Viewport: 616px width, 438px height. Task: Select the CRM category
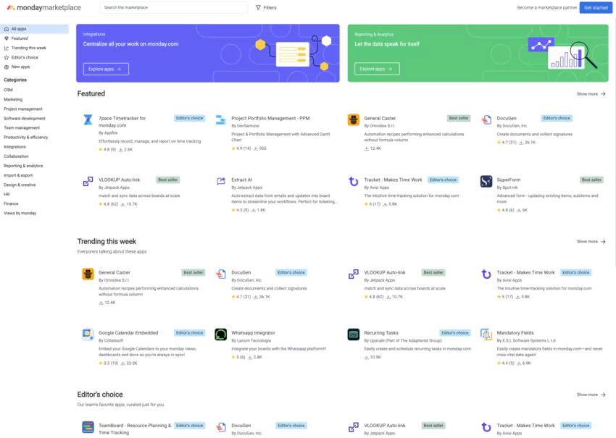point(8,90)
